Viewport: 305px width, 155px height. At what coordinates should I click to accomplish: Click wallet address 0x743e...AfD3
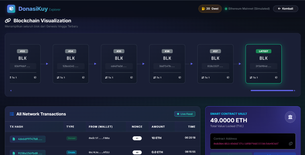tap(99, 152)
